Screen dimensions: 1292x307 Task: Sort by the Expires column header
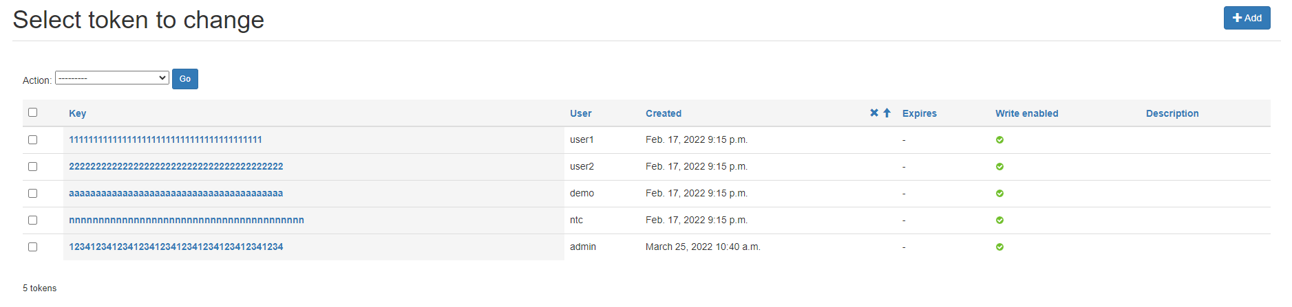coord(919,113)
